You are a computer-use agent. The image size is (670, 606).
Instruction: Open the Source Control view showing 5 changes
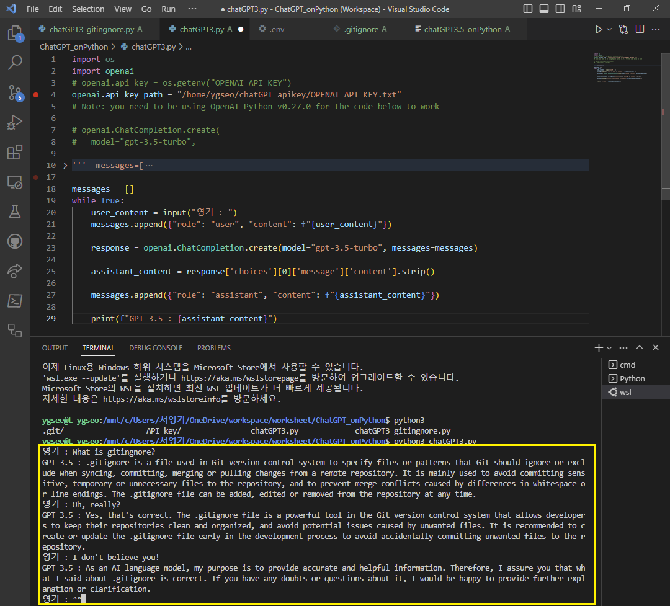pyautogui.click(x=14, y=92)
